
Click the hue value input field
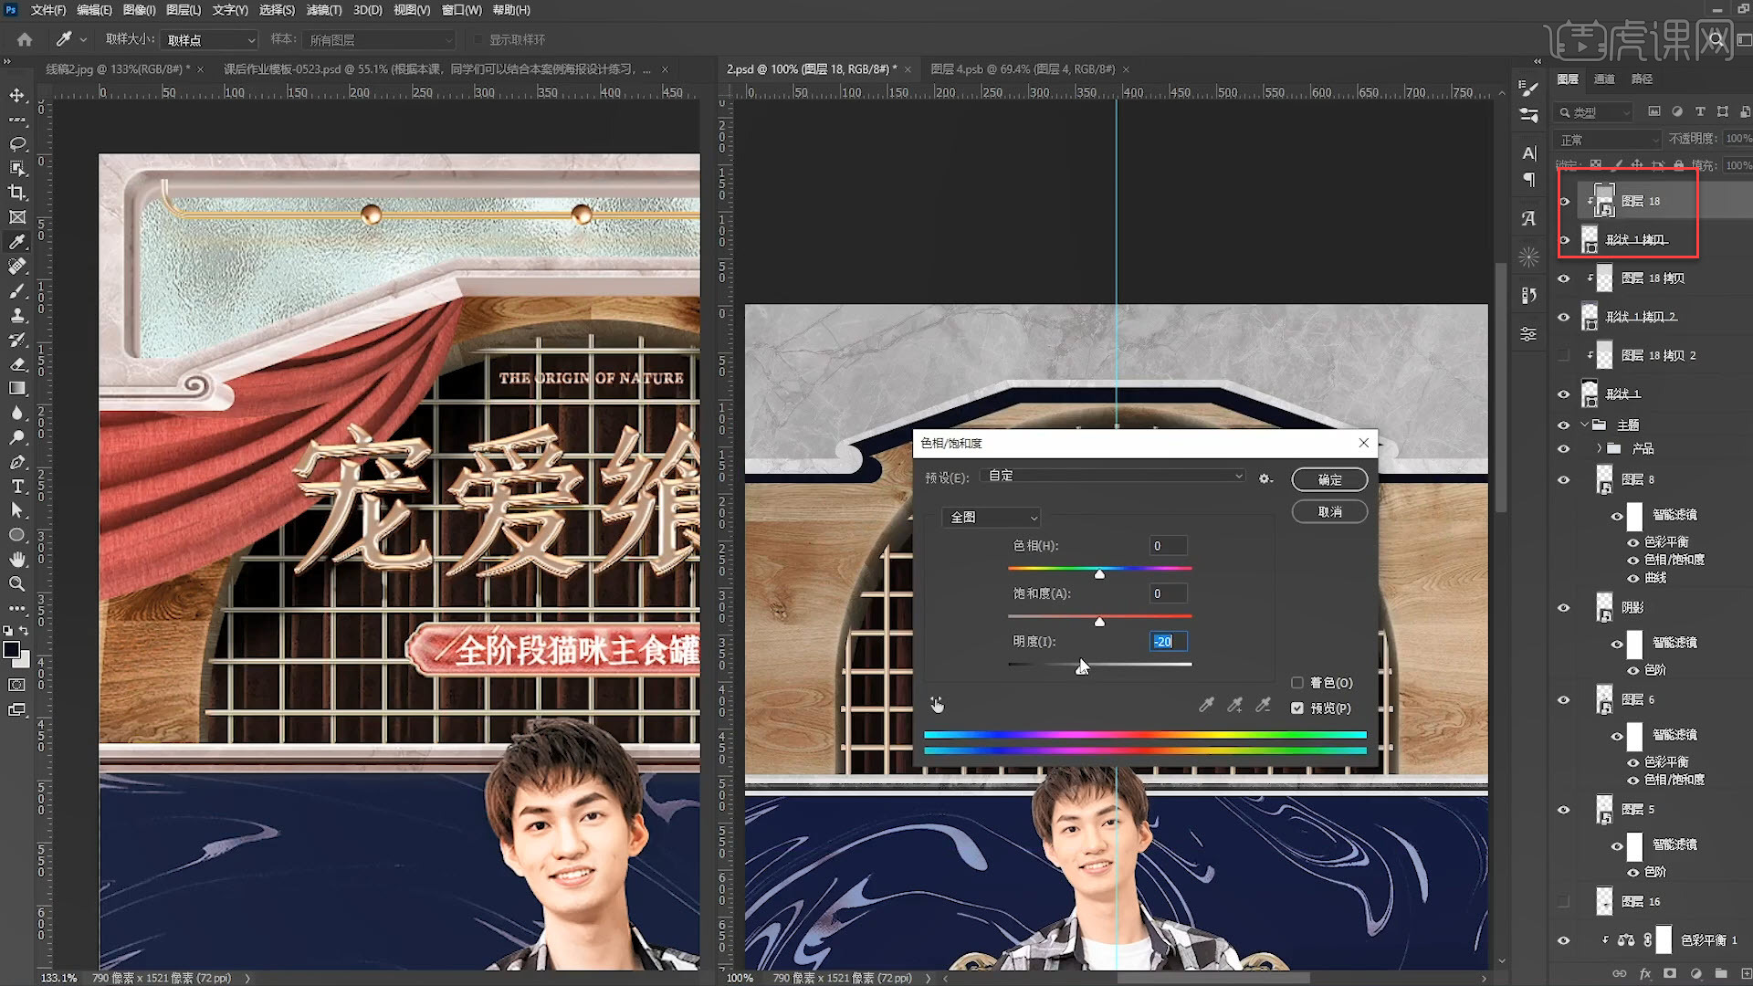tap(1168, 546)
